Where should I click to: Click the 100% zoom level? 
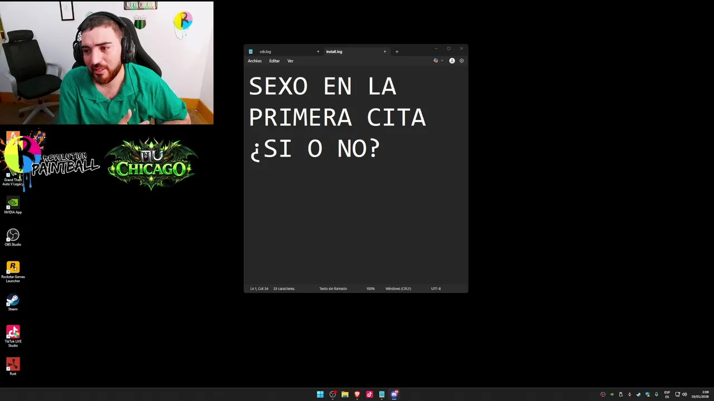pyautogui.click(x=370, y=288)
